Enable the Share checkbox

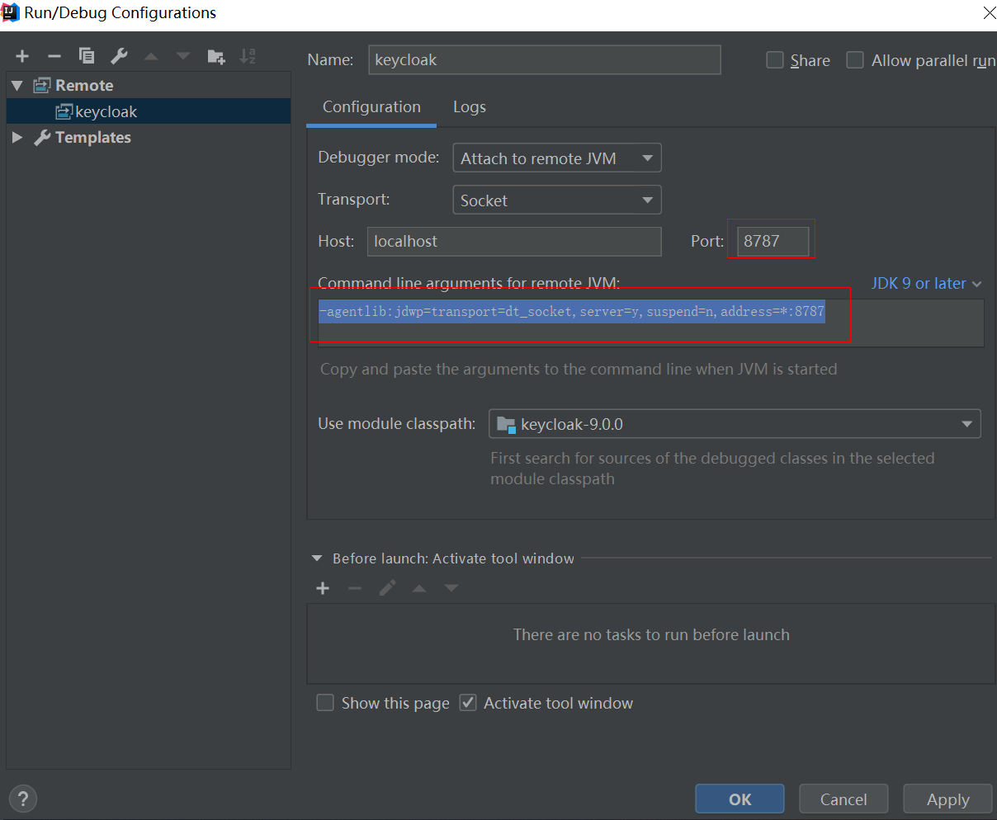pyautogui.click(x=774, y=60)
